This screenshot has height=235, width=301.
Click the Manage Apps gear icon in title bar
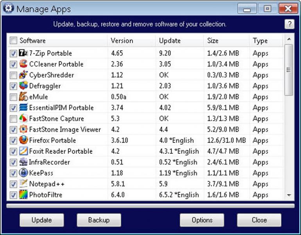9,8
